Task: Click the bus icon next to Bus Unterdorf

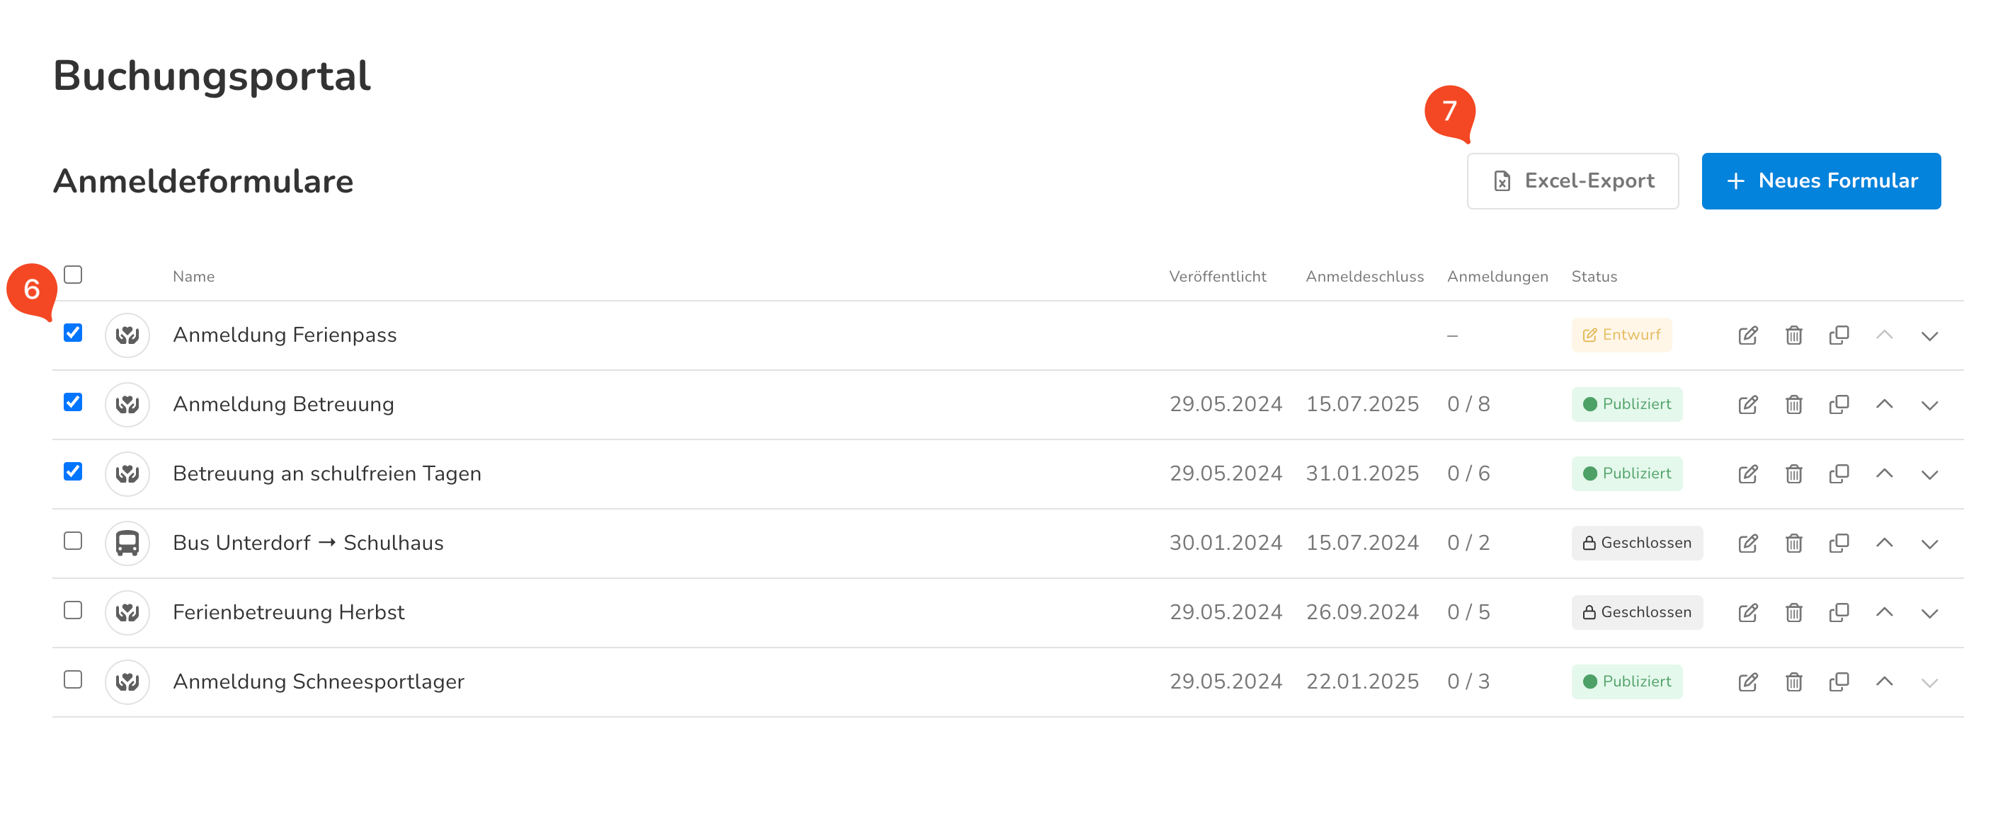Action: tap(127, 544)
